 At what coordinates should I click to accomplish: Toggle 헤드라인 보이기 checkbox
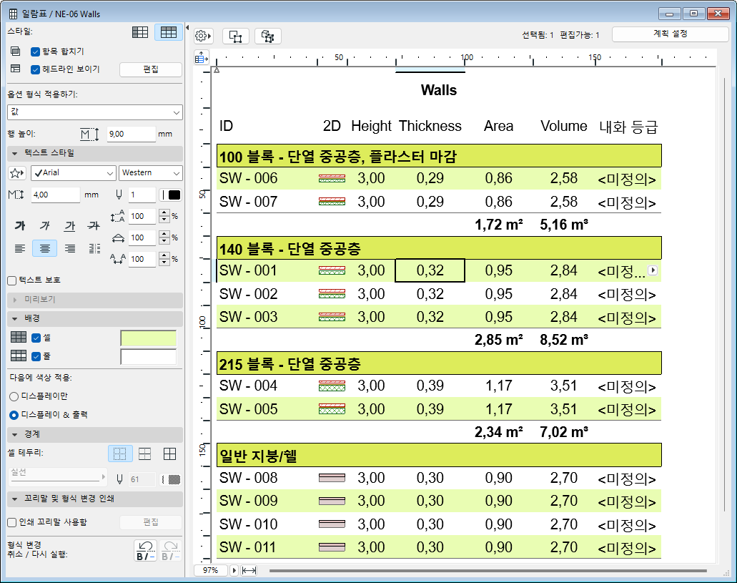[35, 69]
